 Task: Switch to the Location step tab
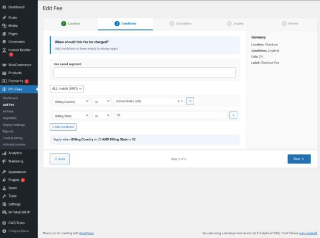71,23
